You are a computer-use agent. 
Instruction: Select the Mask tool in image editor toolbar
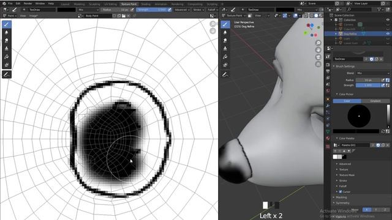[x=7, y=65]
